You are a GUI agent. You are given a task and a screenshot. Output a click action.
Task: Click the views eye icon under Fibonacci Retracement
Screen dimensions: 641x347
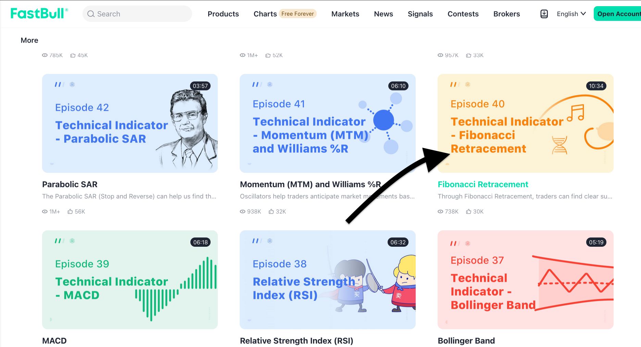[x=440, y=211]
